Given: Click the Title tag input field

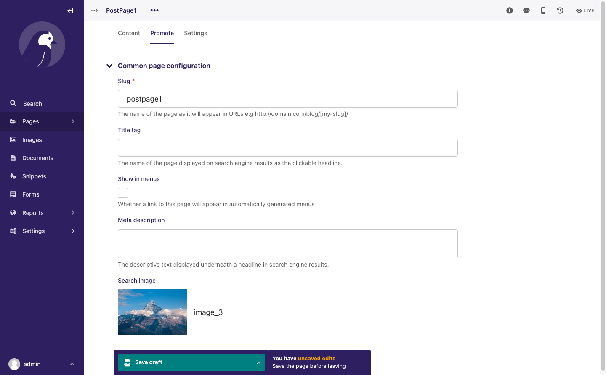Looking at the screenshot, I should (x=287, y=148).
